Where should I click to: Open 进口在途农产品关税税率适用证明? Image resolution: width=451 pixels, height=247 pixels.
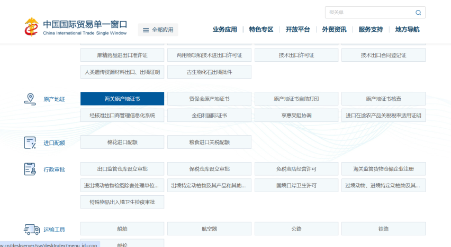(x=383, y=116)
